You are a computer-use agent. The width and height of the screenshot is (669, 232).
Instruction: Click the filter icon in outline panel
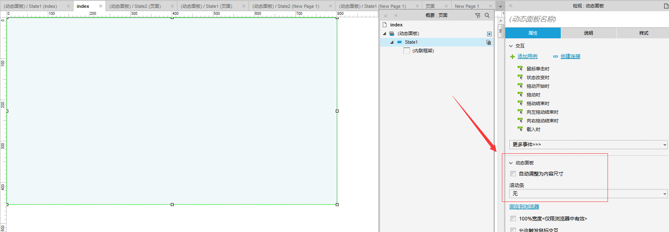pyautogui.click(x=478, y=16)
